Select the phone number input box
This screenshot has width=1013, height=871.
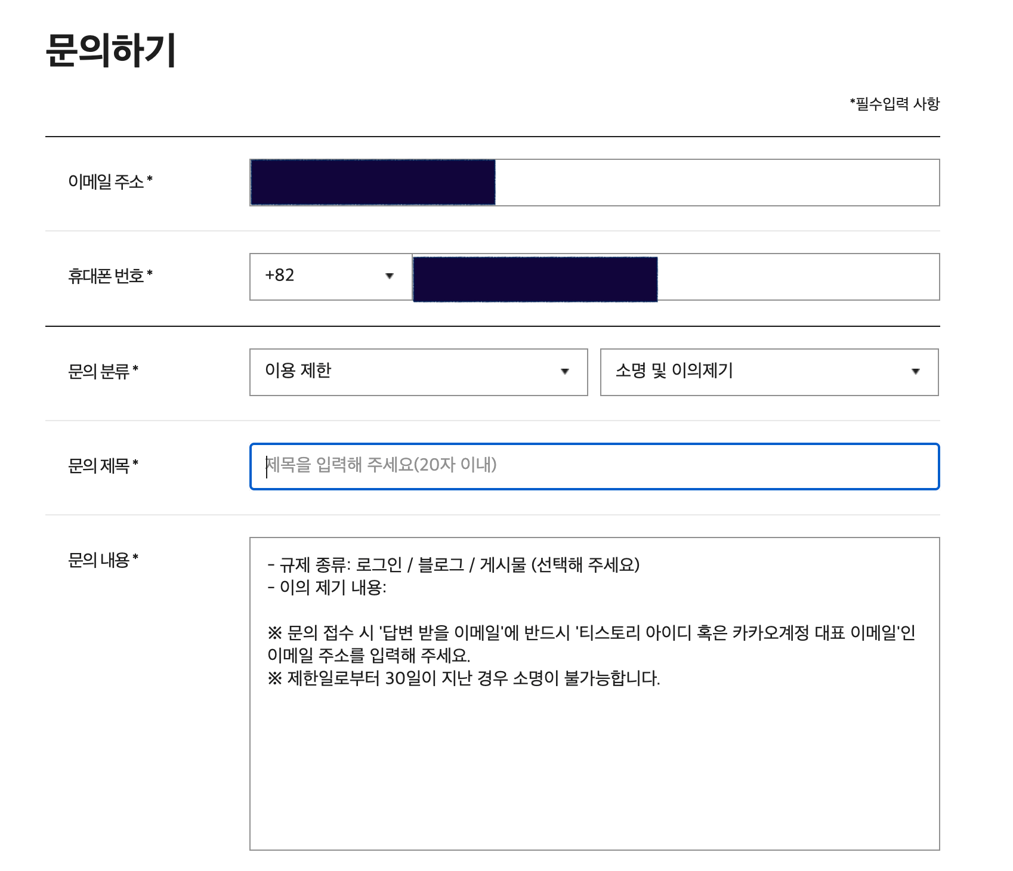pos(776,277)
